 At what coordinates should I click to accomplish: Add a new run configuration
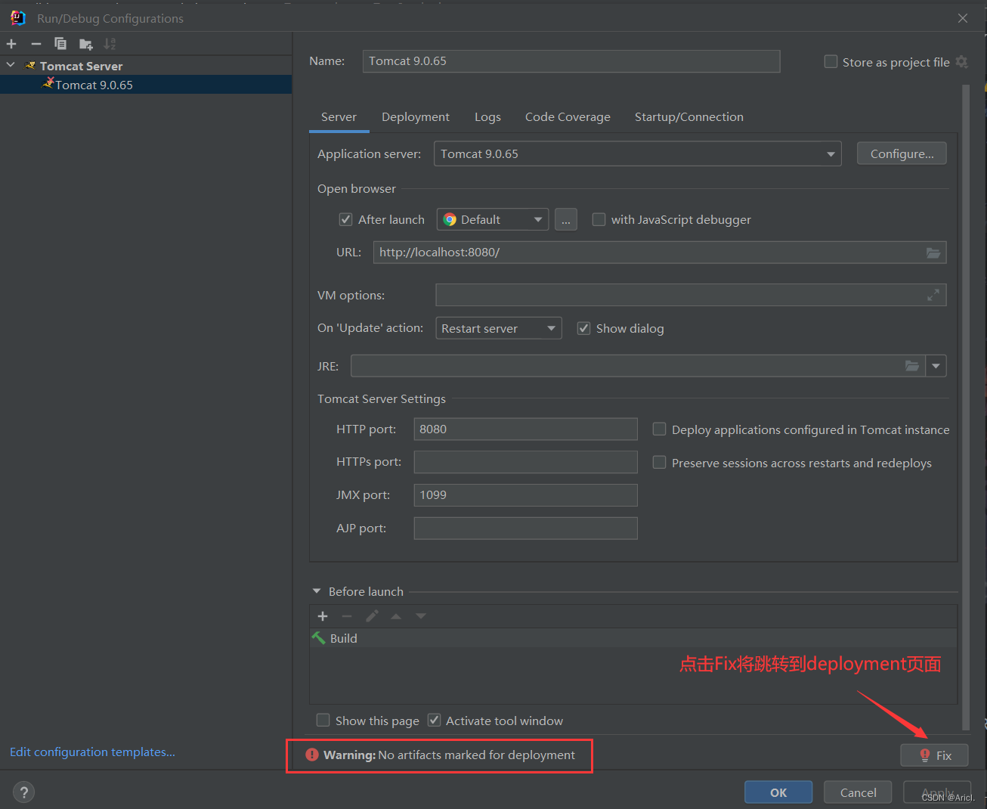click(11, 44)
